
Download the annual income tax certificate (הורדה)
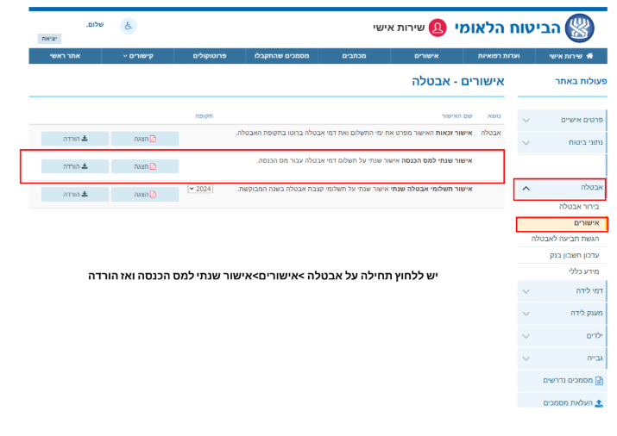75,166
